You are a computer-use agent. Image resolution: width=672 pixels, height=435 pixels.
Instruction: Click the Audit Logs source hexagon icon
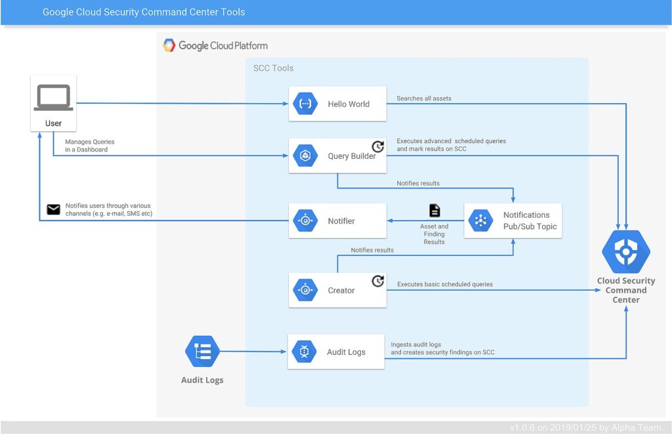[x=202, y=352]
